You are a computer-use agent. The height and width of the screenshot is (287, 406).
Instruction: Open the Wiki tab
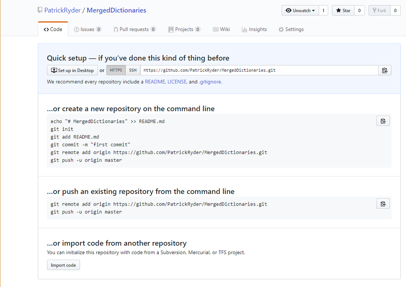coord(221,29)
